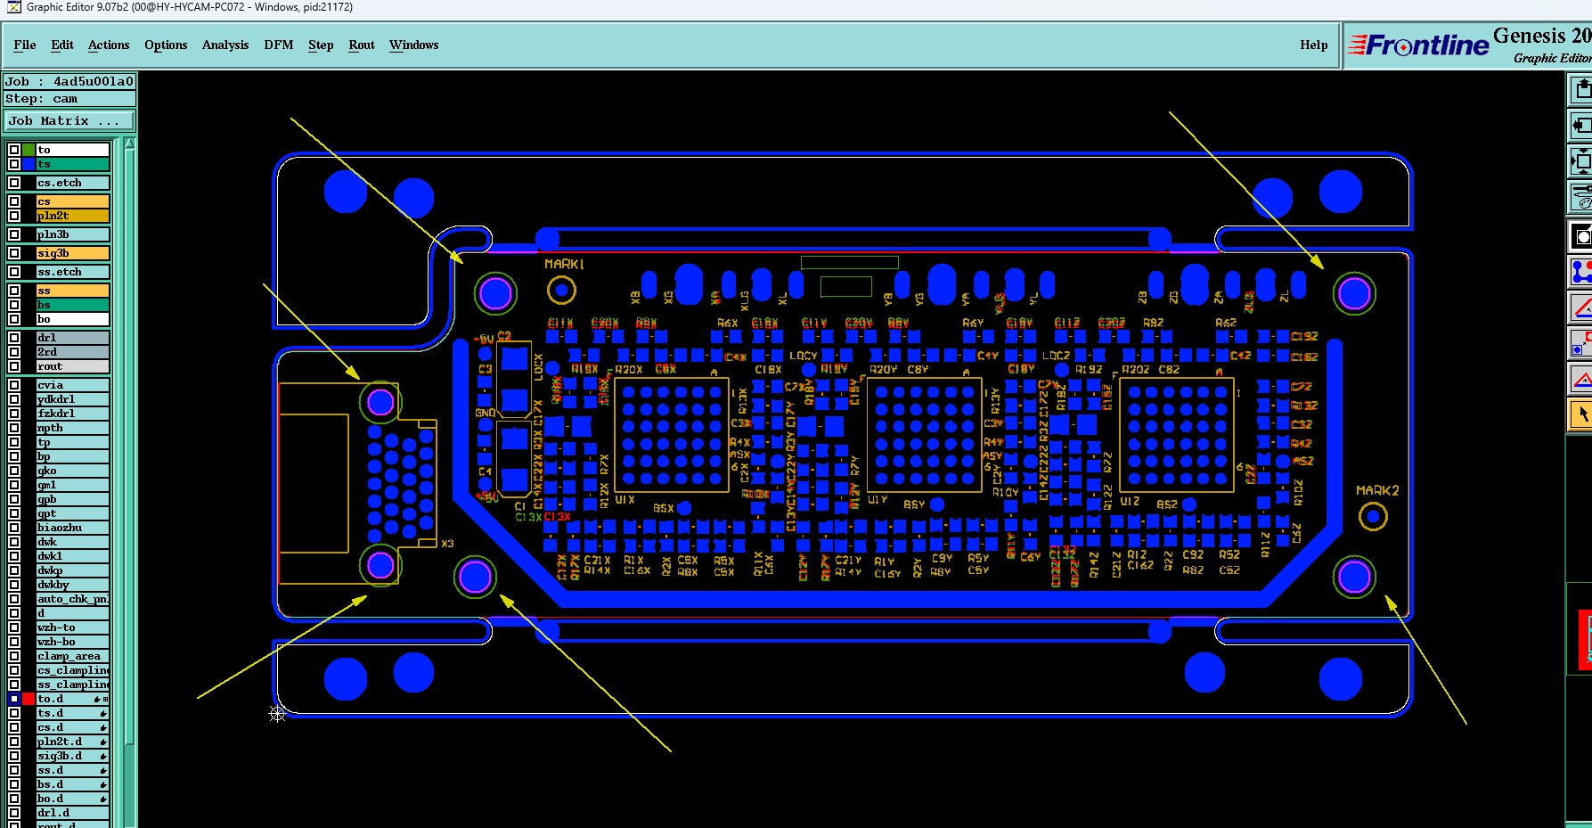The height and width of the screenshot is (828, 1592).
Task: Click the white circle on black icon
Action: tap(1580, 236)
